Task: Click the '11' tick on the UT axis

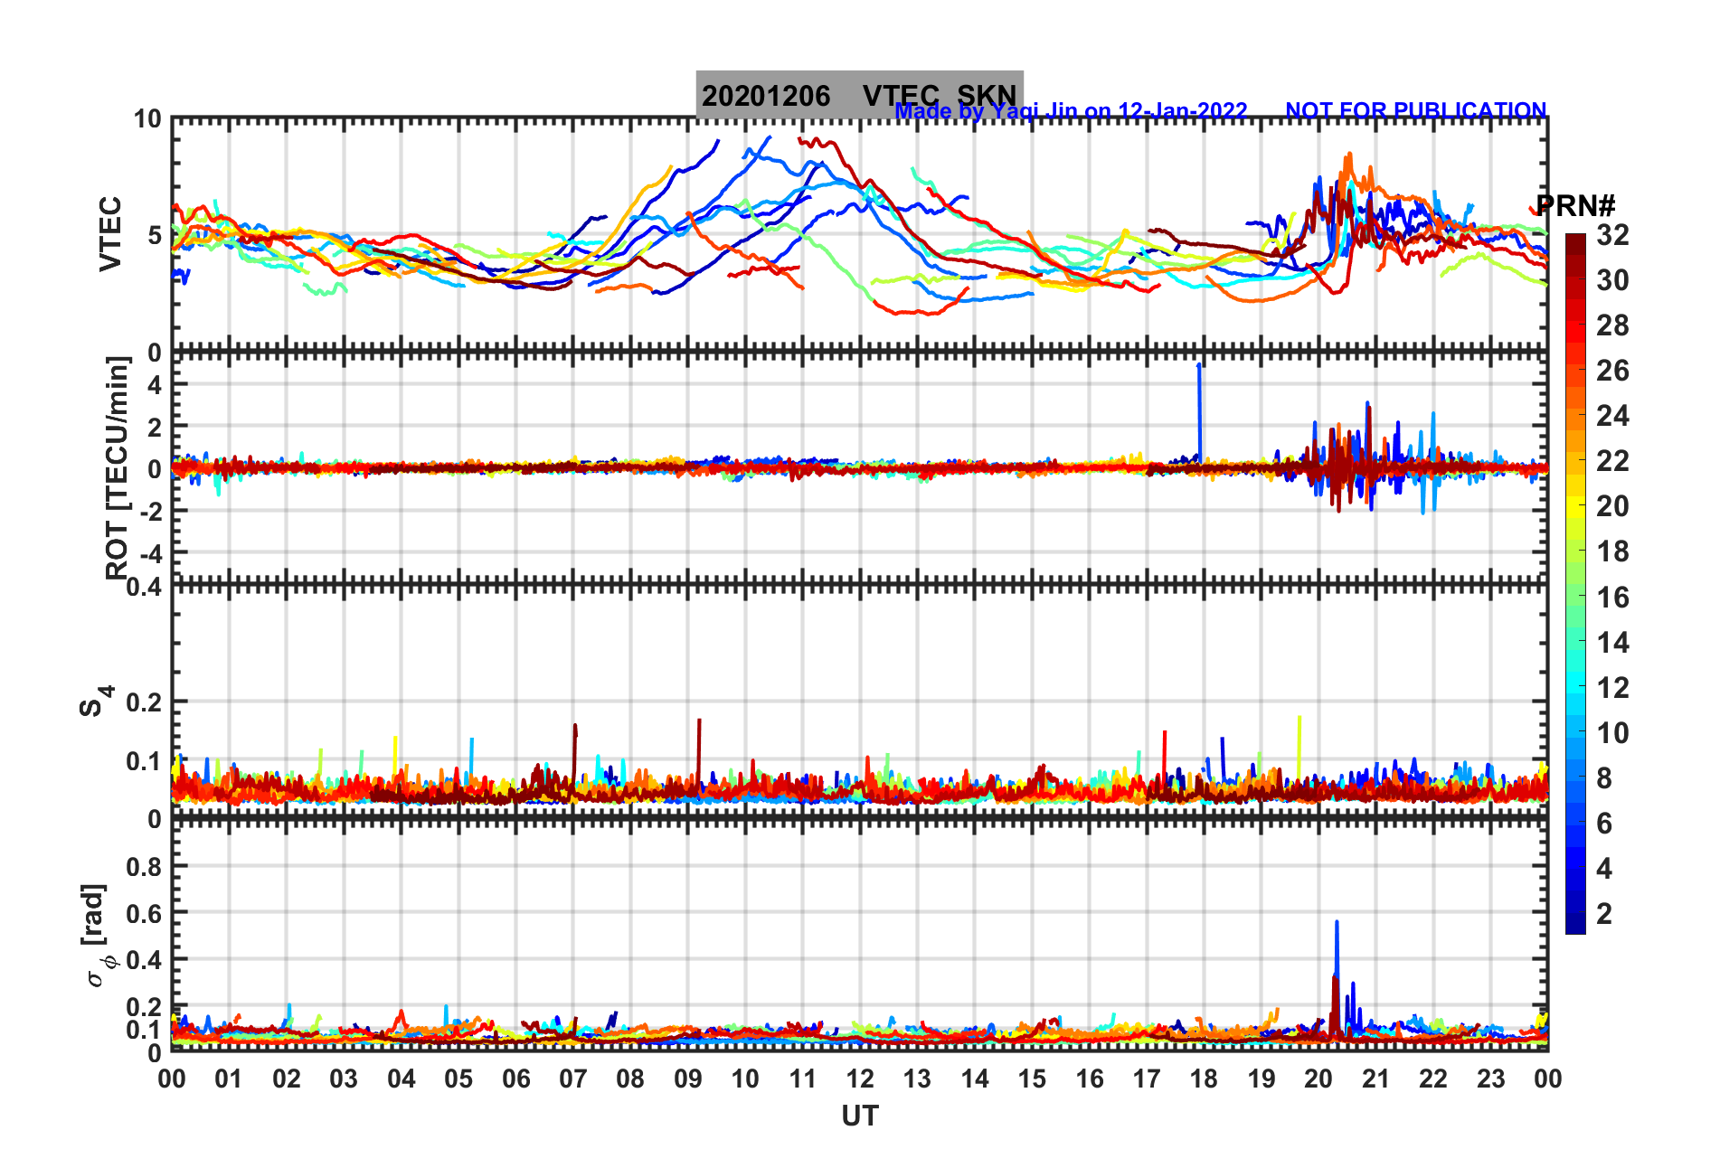Action: click(x=802, y=1079)
